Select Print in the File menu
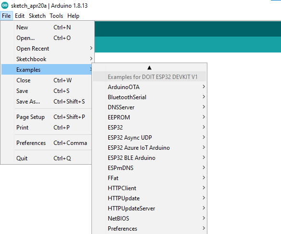 47,127
